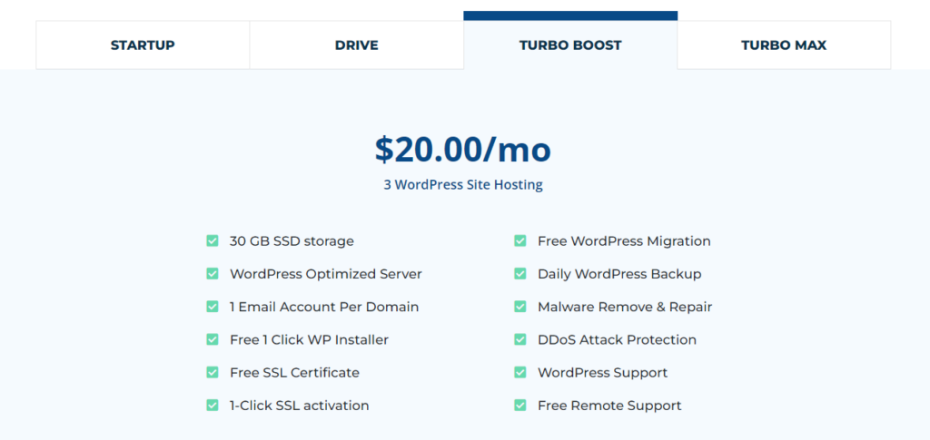
Task: Click the checkmark icon beside Free WordPress Migration
Action: tap(520, 241)
